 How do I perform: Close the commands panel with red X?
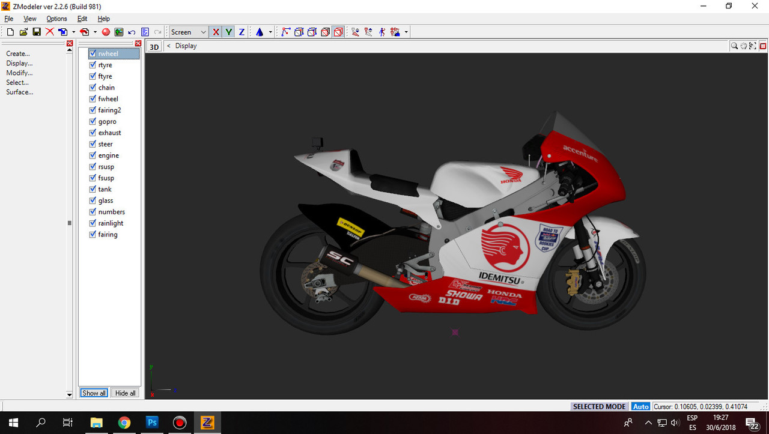pyautogui.click(x=70, y=43)
